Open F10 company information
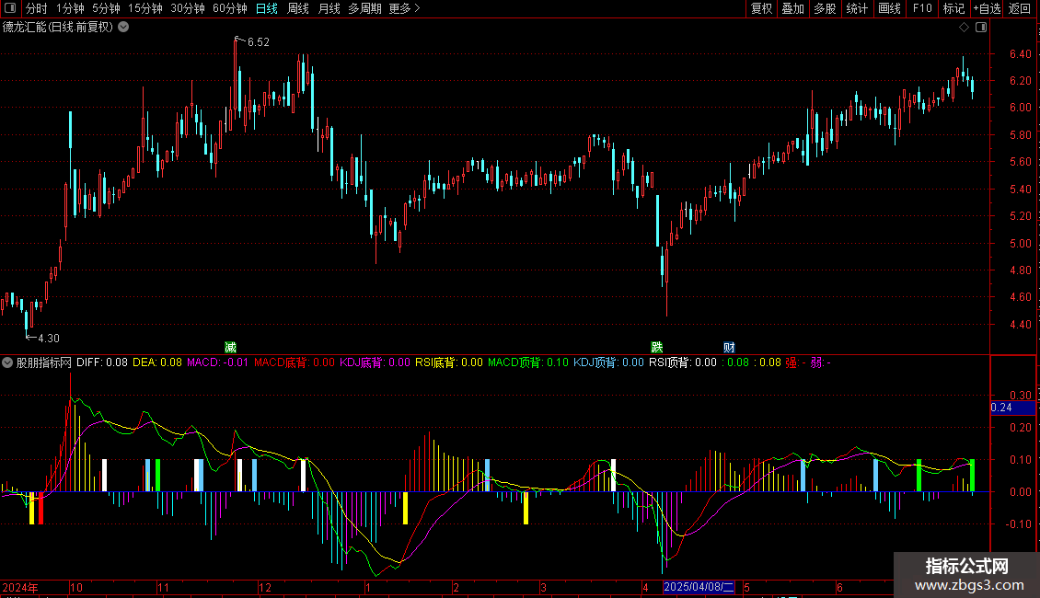 [x=922, y=8]
